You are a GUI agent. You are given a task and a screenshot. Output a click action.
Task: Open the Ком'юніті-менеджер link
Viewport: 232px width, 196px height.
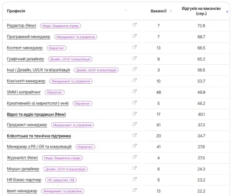(x=26, y=81)
